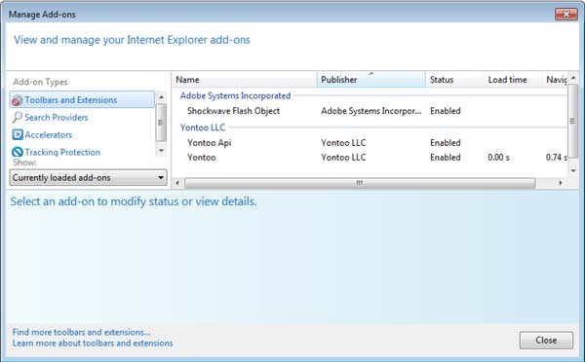585x362 pixels.
Task: Collapse the Yontoo LLC group header
Action: click(203, 127)
